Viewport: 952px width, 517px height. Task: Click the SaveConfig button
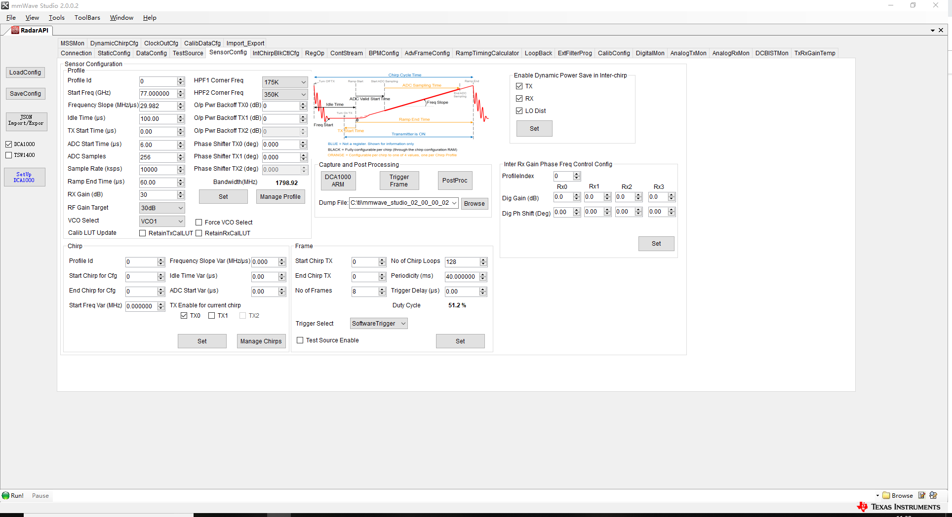coord(25,94)
